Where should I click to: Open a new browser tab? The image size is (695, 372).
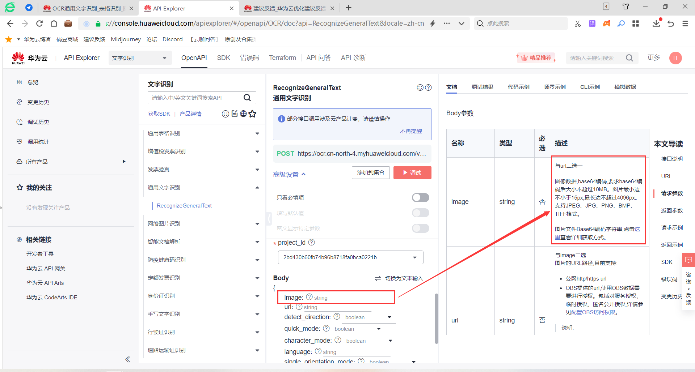click(349, 8)
